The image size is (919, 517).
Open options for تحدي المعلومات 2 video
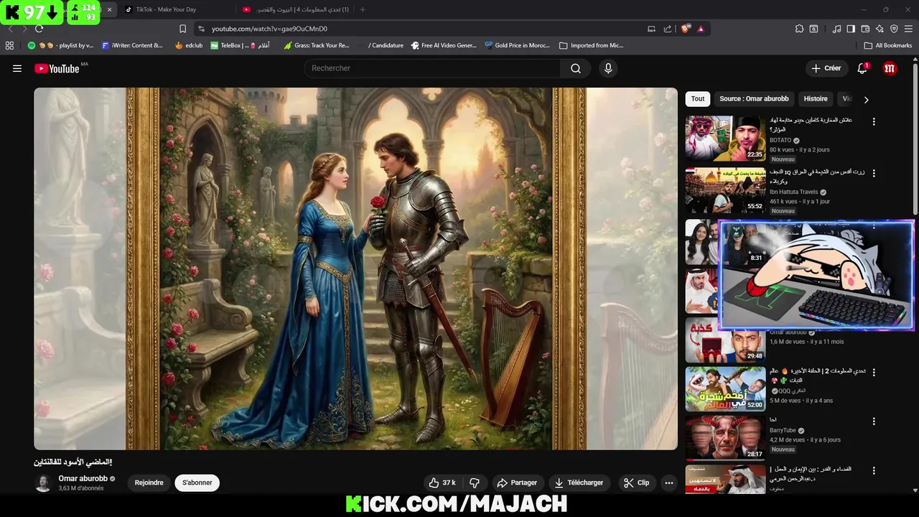click(x=874, y=373)
